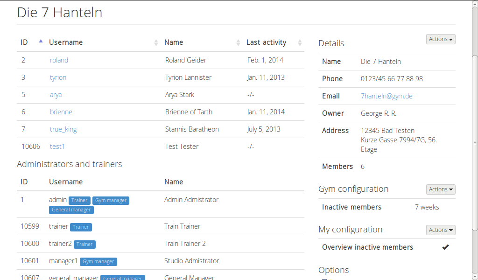478x280 pixels.
Task: Click the 7 weeks inactive members value
Action: click(427, 207)
